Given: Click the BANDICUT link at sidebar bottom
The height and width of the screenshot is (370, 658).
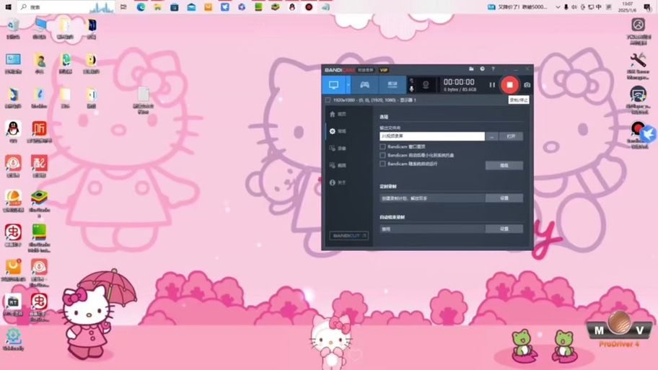Looking at the screenshot, I should coord(348,235).
